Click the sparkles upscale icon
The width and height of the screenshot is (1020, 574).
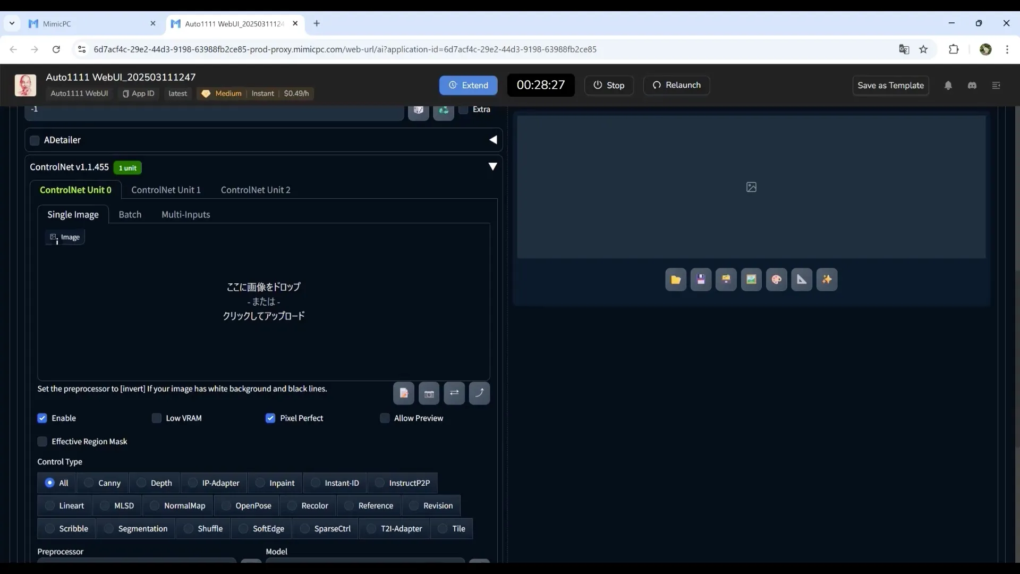[827, 280]
